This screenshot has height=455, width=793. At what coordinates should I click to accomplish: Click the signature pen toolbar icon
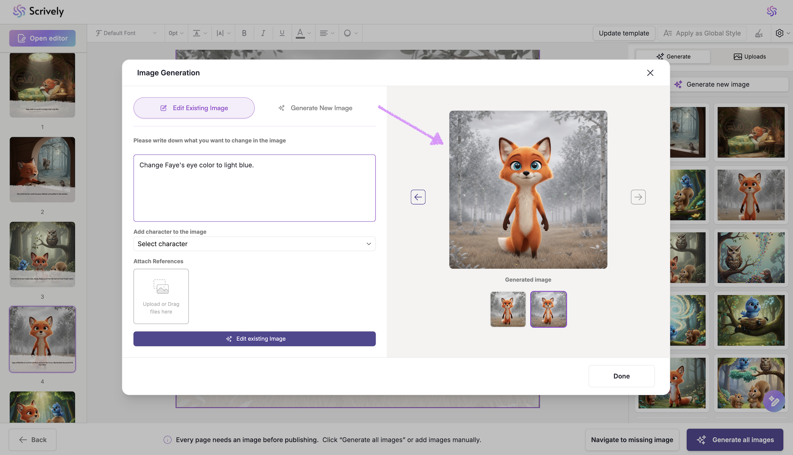click(759, 33)
